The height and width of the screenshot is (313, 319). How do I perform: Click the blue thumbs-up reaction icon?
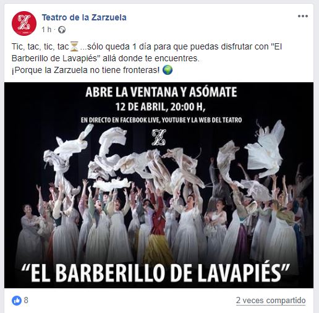pyautogui.click(x=17, y=301)
